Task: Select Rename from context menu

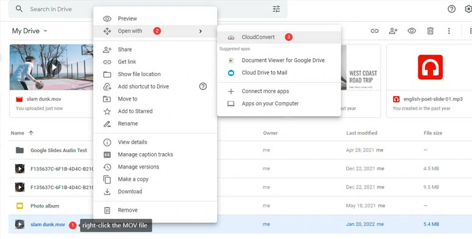Action: pyautogui.click(x=155, y=123)
